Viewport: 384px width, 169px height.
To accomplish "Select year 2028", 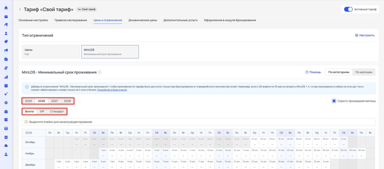I will point(67,101).
